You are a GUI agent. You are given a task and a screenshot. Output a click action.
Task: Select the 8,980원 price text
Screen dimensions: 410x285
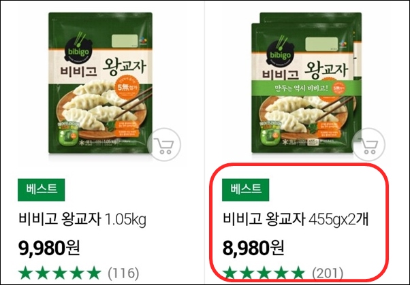[253, 248]
